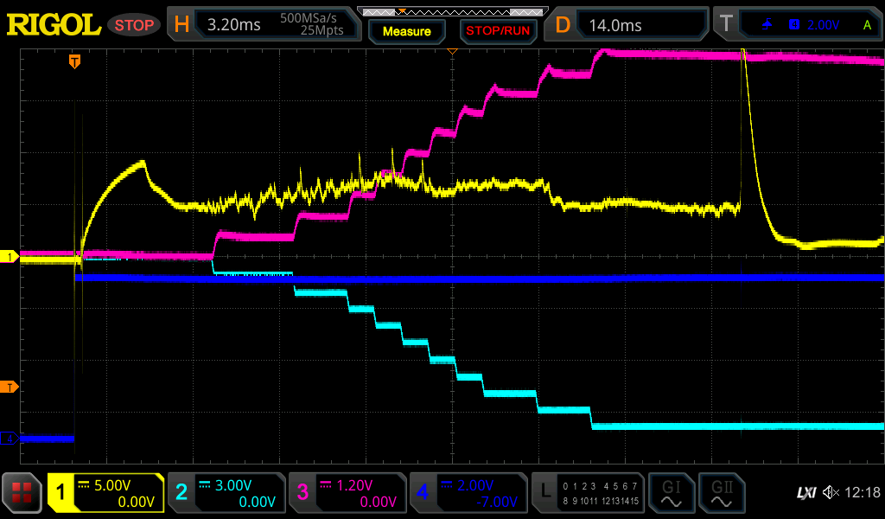Toggle channel 3 magenta 1.20V
The height and width of the screenshot is (519, 885).
coord(347,494)
